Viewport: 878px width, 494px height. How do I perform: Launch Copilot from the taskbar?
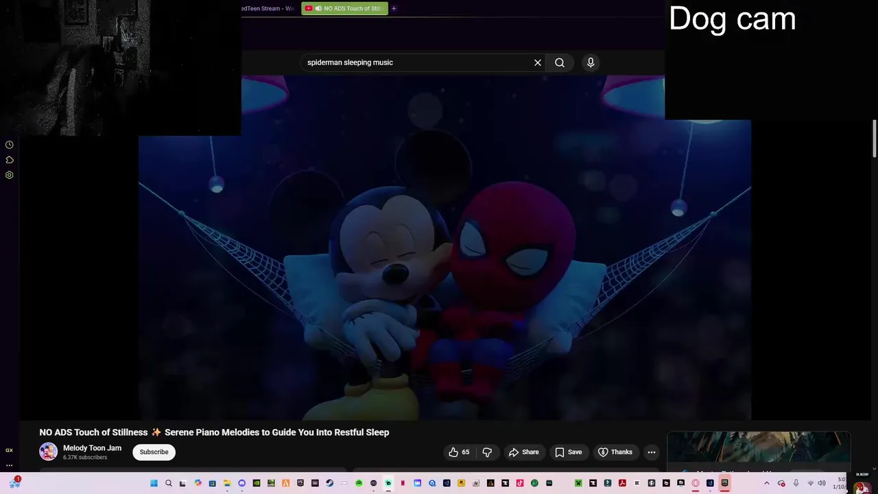click(x=198, y=483)
